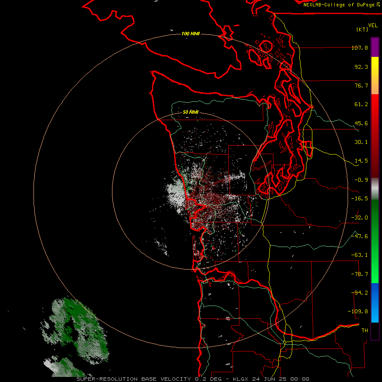Click the SUPER-RESOLUTION BASE VELOCITY caption text
The width and height of the screenshot is (382, 382).
[134, 379]
